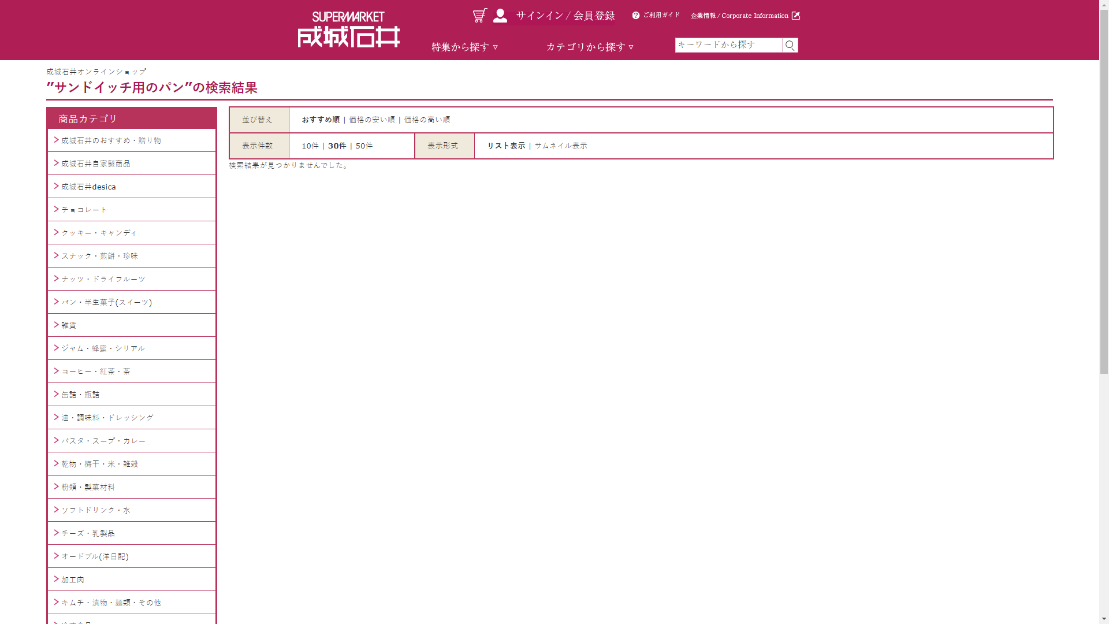Switch to サムネイル表示 thumbnail view
Screen dimensions: 1109x624
point(560,146)
